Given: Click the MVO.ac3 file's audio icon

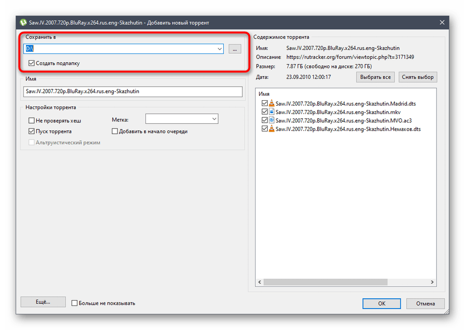Looking at the screenshot, I should point(272,120).
